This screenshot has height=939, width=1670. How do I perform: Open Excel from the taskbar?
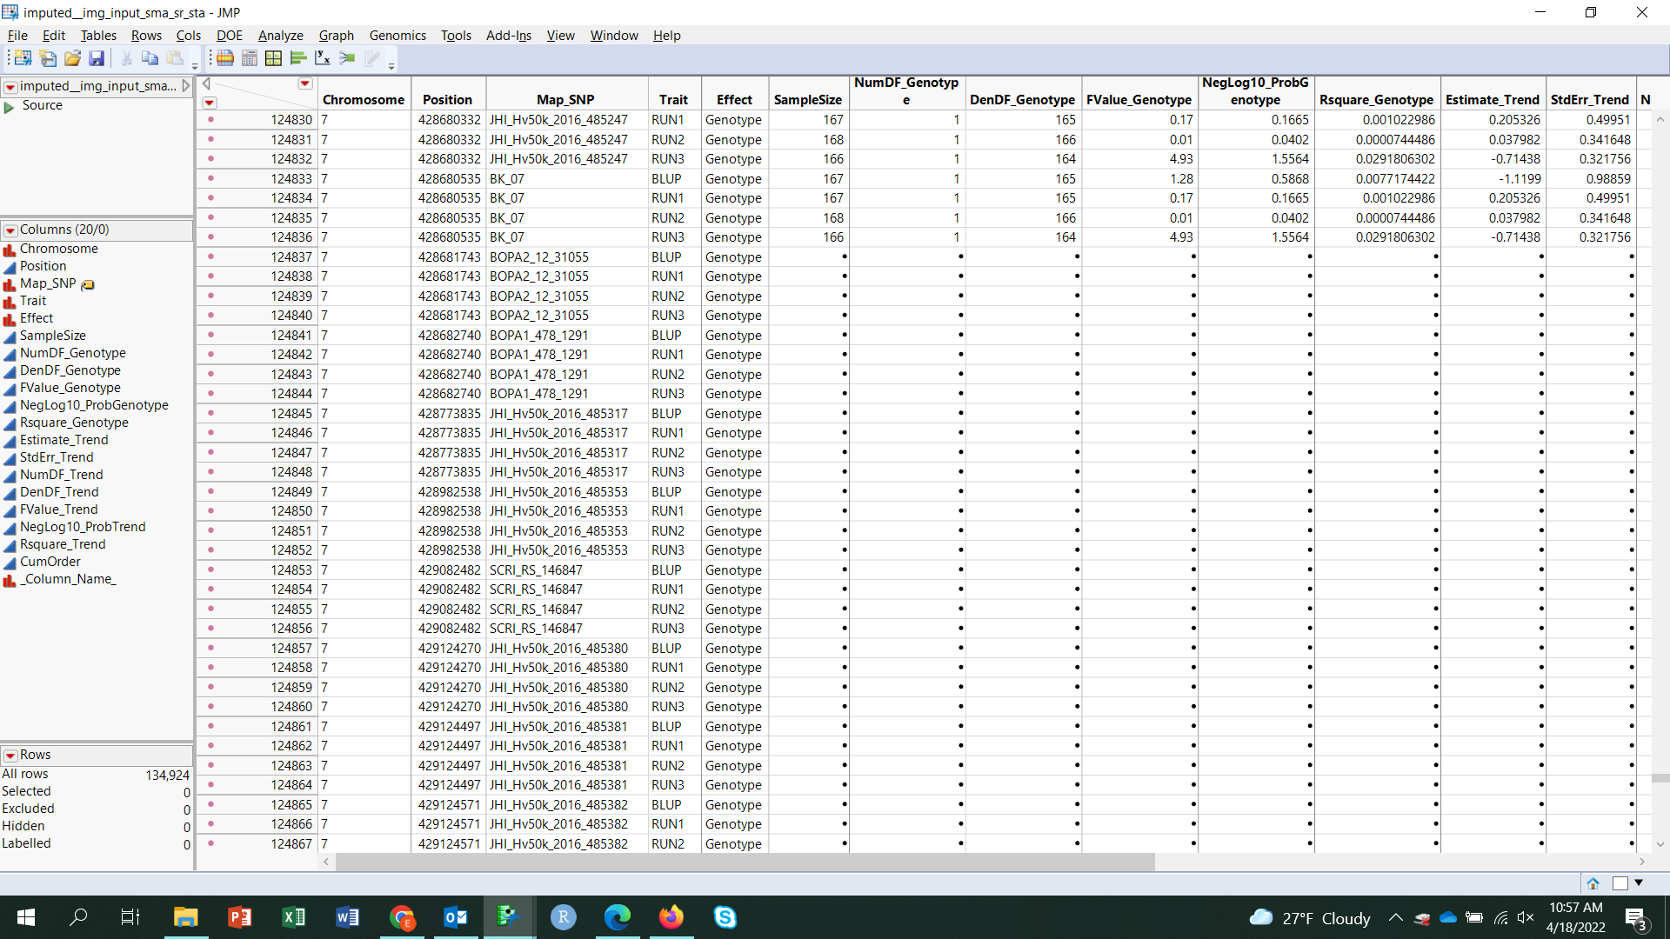tap(293, 917)
